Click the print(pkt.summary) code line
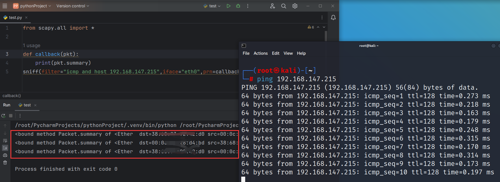 [x=63, y=63]
